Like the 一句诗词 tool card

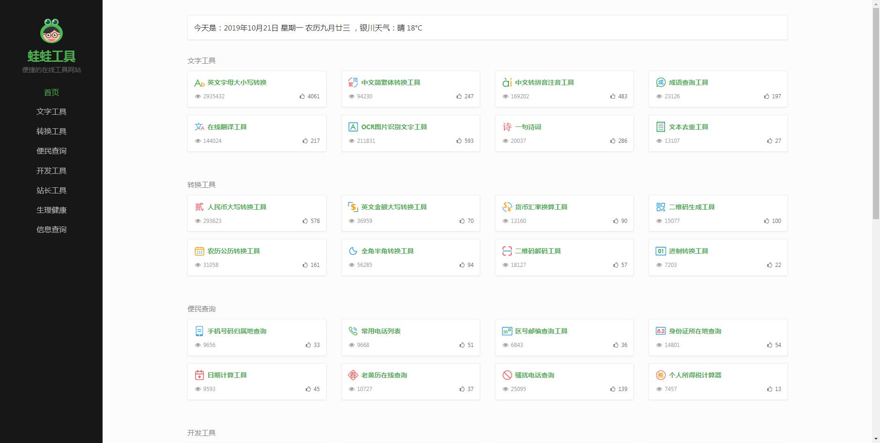613,141
